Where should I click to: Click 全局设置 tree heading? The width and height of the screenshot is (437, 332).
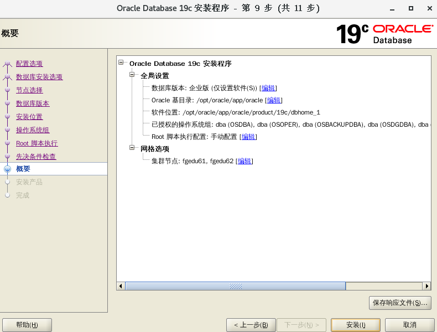pyautogui.click(x=155, y=76)
